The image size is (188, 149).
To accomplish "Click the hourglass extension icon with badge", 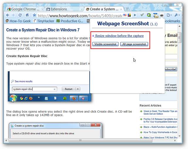I will click(155, 15).
